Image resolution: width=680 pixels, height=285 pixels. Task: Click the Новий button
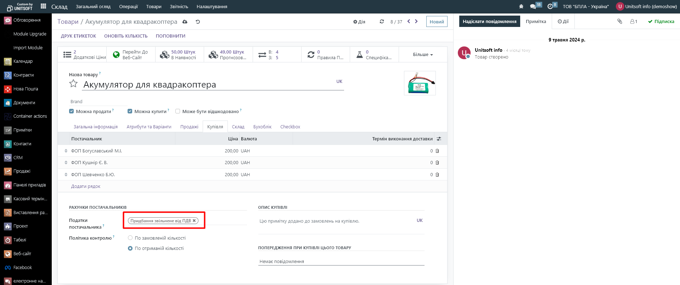pyautogui.click(x=437, y=22)
